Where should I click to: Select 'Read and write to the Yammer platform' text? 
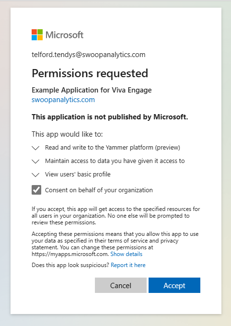[x=113, y=147]
